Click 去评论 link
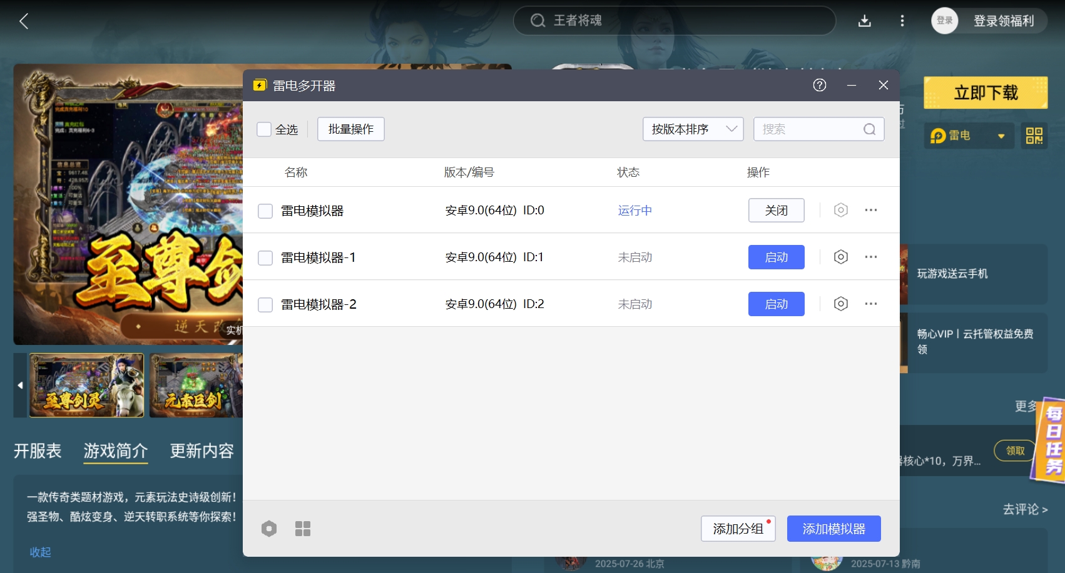Image resolution: width=1065 pixels, height=573 pixels. tap(1025, 509)
